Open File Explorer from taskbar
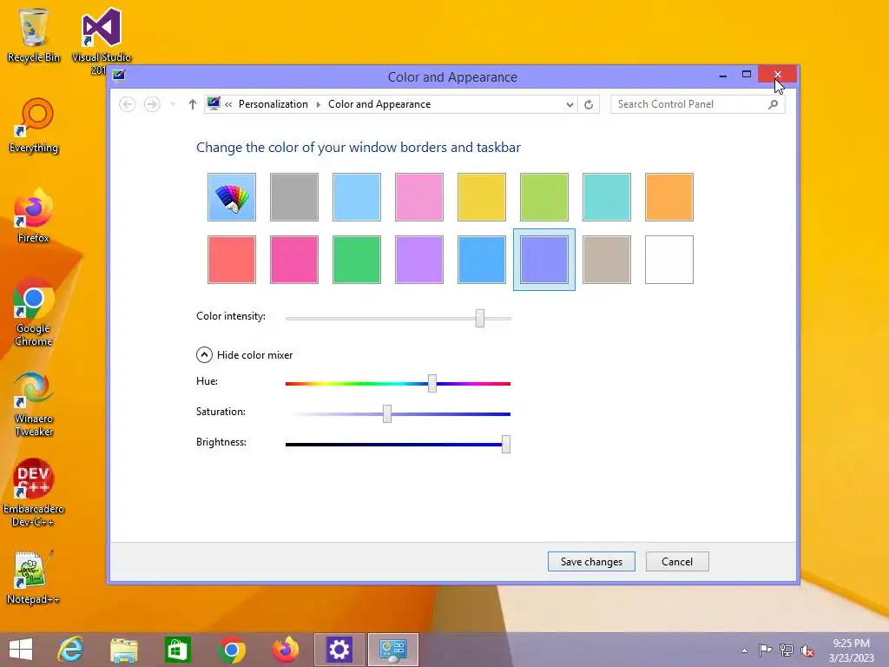Image resolution: width=889 pixels, height=667 pixels. 124,650
